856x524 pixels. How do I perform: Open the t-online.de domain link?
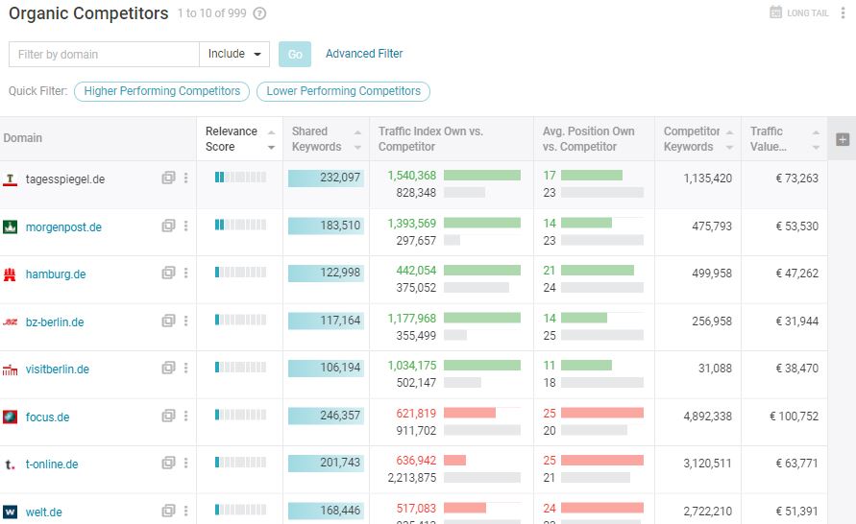click(x=52, y=464)
